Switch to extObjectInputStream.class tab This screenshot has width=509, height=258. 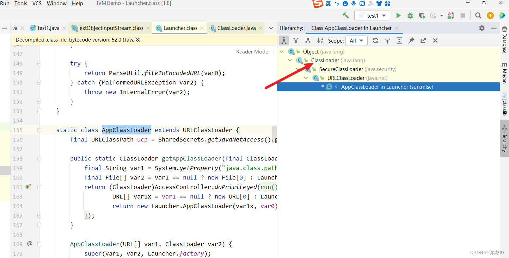[x=111, y=28]
